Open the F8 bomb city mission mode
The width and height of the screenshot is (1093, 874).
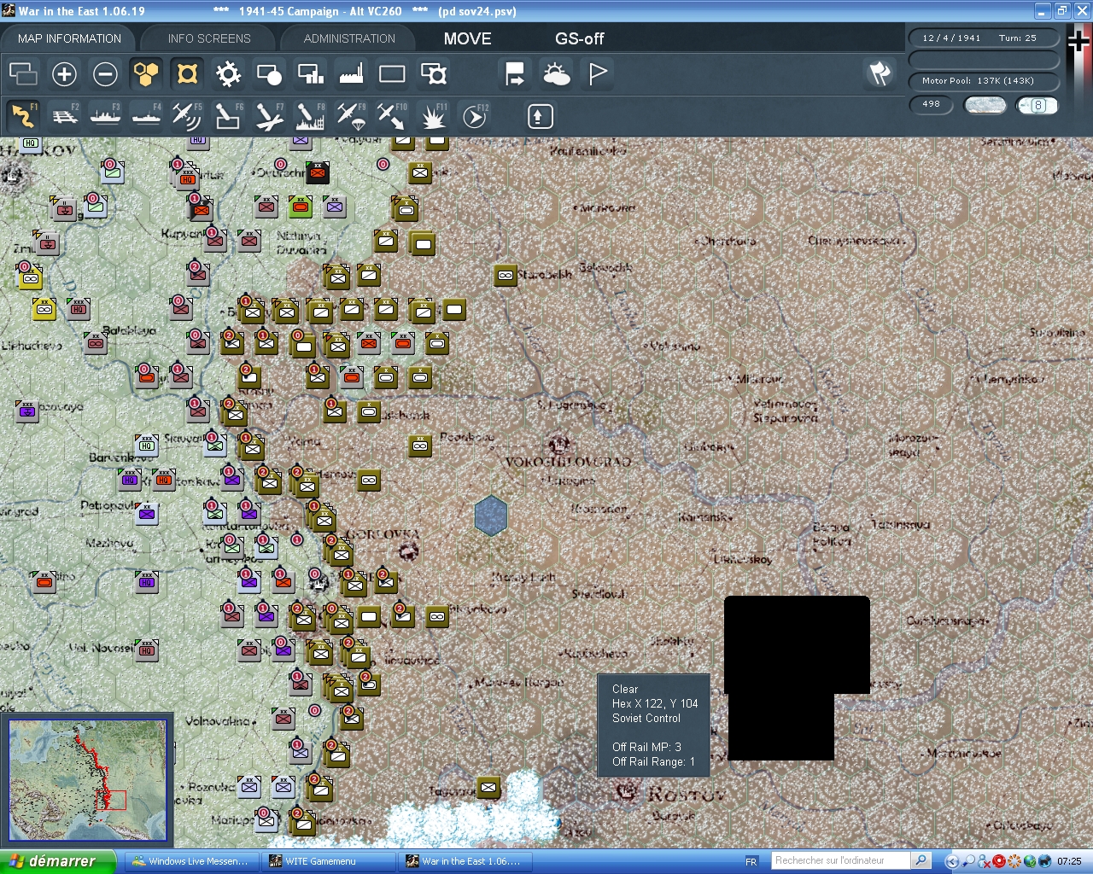click(309, 115)
